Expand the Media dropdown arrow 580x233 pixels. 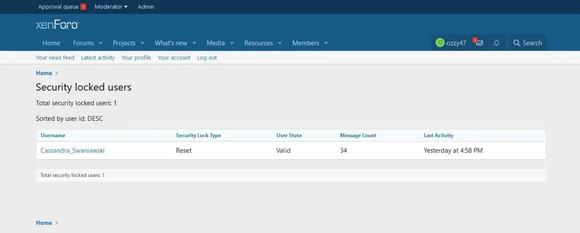point(232,43)
